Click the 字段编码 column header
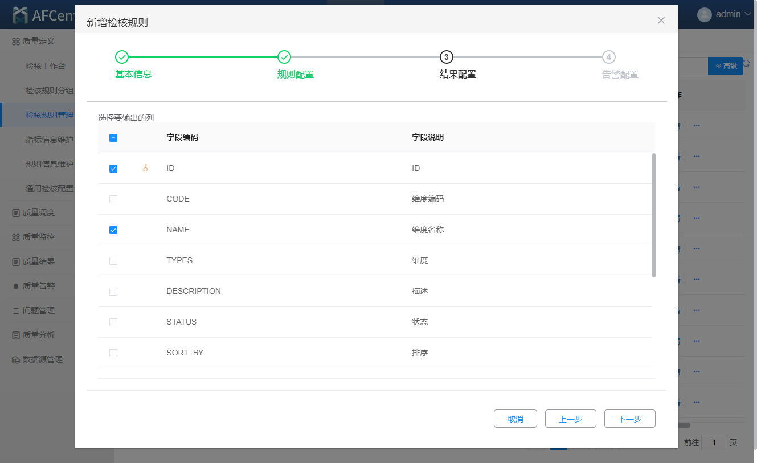This screenshot has height=463, width=757. 182,138
